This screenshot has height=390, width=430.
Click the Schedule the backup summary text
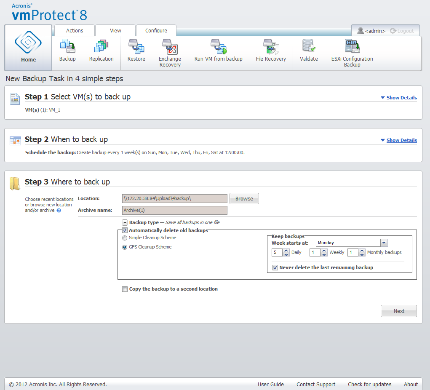pyautogui.click(x=135, y=152)
